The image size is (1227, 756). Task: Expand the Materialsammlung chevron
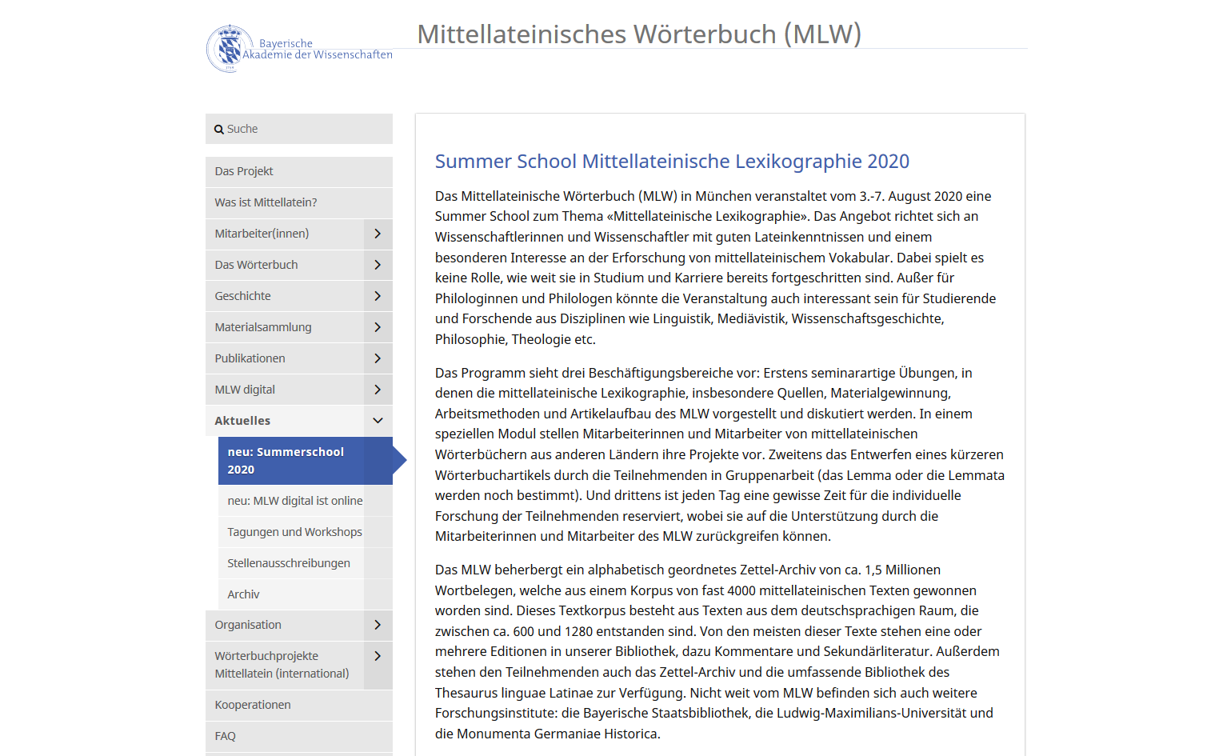[378, 327]
